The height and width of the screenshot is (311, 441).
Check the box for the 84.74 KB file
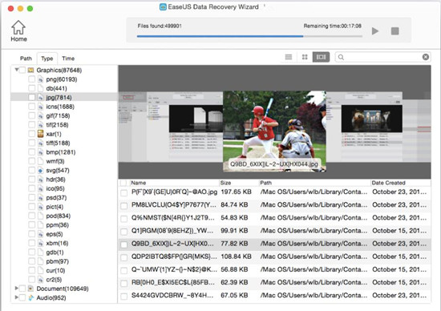pyautogui.click(x=123, y=206)
